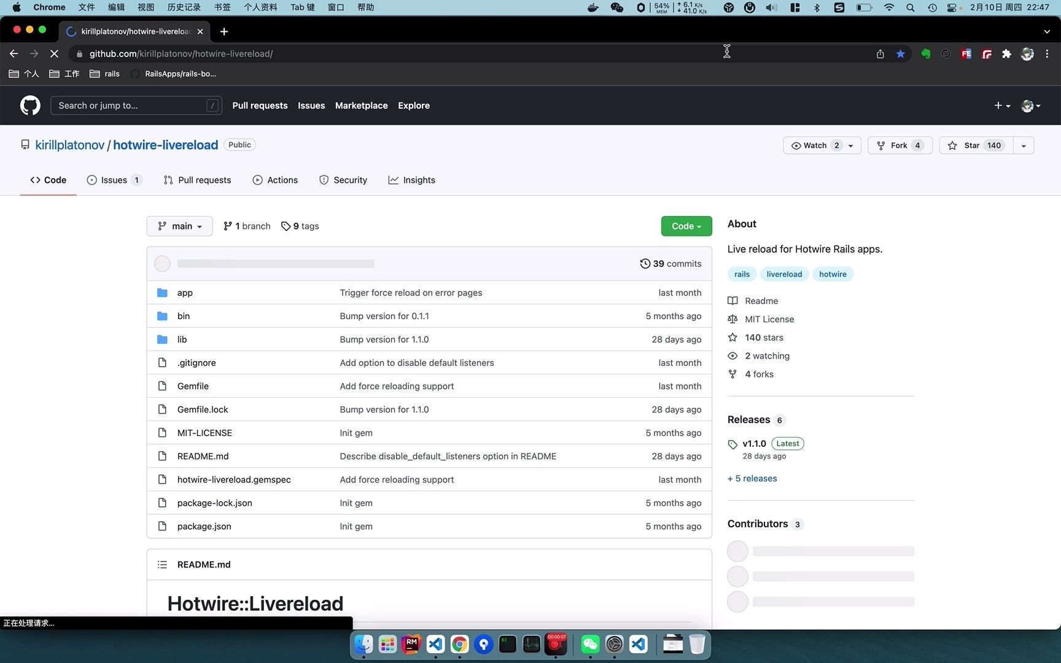Open commit history via the clock icon
The height and width of the screenshot is (663, 1061).
[x=645, y=263]
